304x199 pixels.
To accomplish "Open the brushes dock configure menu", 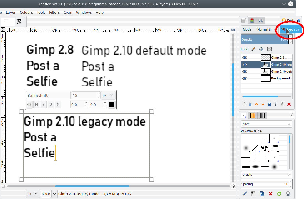I will (x=291, y=115).
